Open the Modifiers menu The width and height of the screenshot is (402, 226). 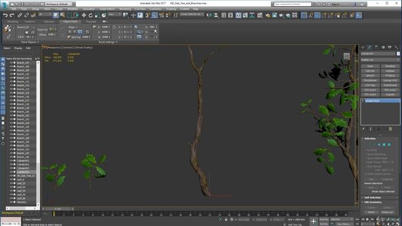click(x=73, y=9)
